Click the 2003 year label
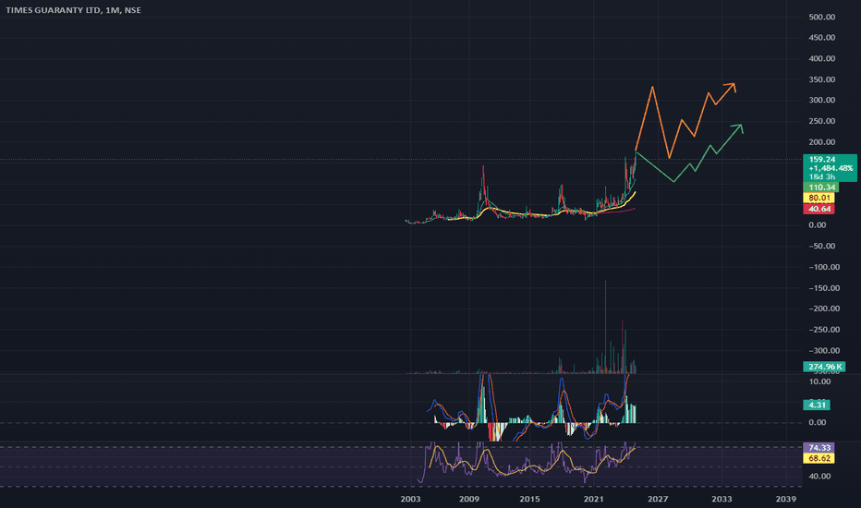This screenshot has width=861, height=508. tap(410, 499)
